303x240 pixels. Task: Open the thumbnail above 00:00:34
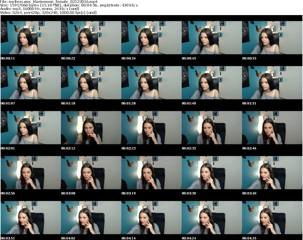151,37
